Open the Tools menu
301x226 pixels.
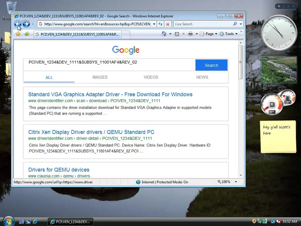(229, 34)
